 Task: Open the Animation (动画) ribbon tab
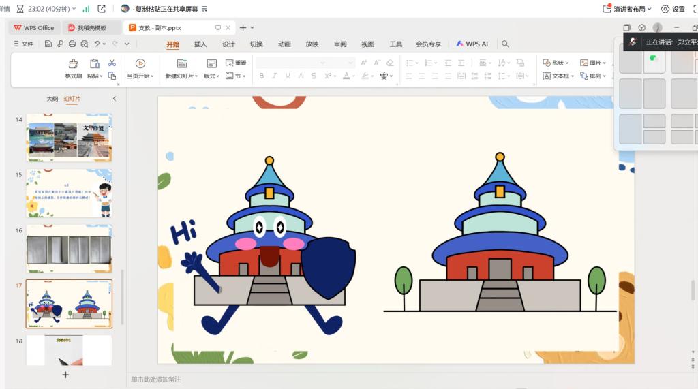[284, 44]
